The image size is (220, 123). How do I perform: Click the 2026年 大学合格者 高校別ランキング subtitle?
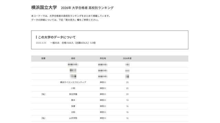[x=87, y=8]
